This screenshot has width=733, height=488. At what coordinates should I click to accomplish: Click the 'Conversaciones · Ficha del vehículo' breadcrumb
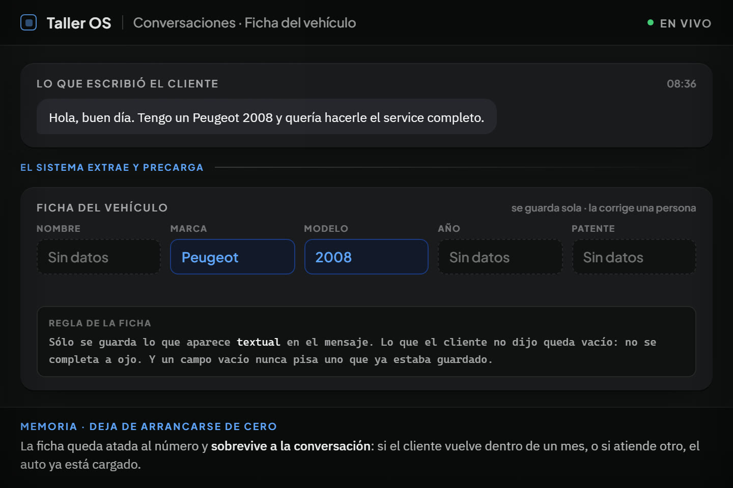(244, 23)
